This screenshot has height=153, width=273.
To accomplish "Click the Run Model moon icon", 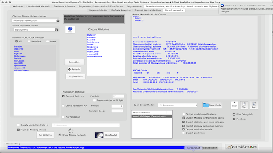I will (99, 135).
